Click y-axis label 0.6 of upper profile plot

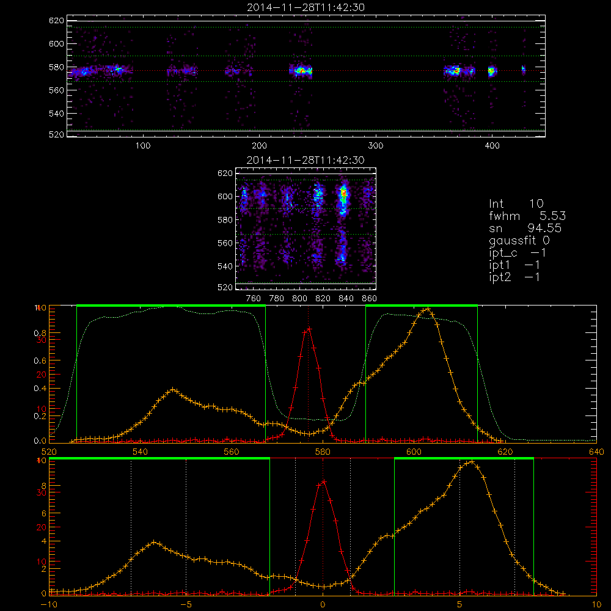point(40,361)
